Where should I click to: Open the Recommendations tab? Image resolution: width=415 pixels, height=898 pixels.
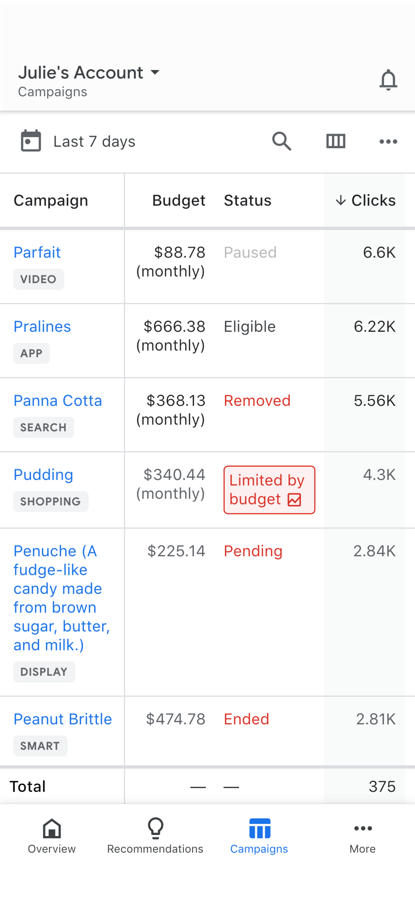tap(155, 835)
